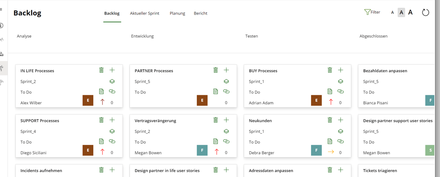Click the Tickets triagieren card title
Image resolution: width=440 pixels, height=177 pixels.
click(380, 170)
